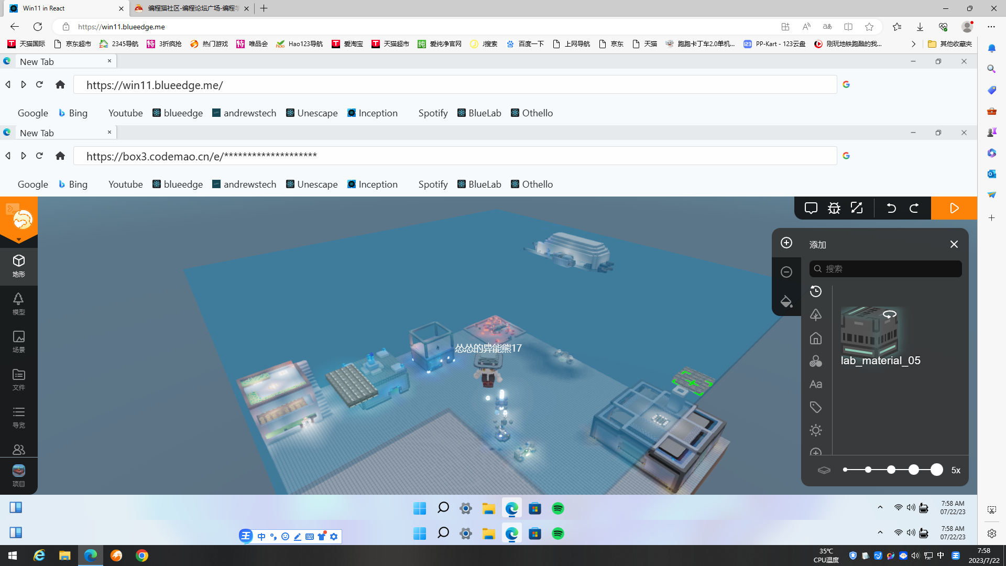The image size is (1006, 566).
Task: Open Internet Explorer from the Windows taskbar
Action: click(x=39, y=556)
